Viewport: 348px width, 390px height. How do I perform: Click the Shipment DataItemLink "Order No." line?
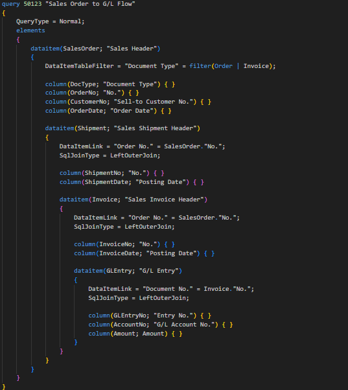pyautogui.click(x=142, y=146)
